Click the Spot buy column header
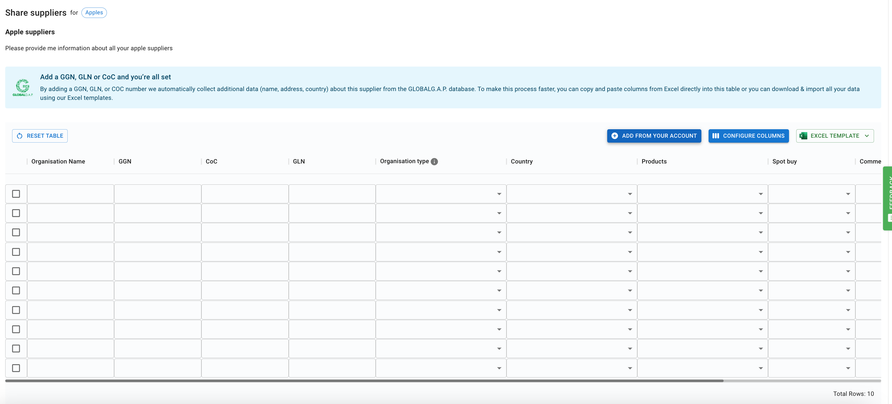Viewport: 892px width, 404px height. [784, 162]
